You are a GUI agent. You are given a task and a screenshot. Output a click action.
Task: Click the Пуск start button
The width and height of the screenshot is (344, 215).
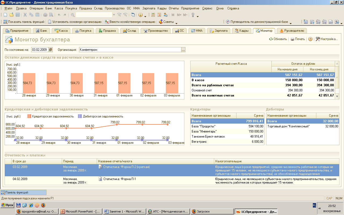tap(7, 205)
